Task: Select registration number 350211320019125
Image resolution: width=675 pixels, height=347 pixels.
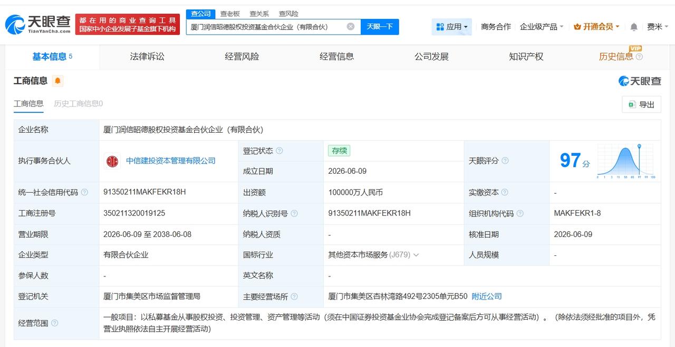Action: point(134,213)
